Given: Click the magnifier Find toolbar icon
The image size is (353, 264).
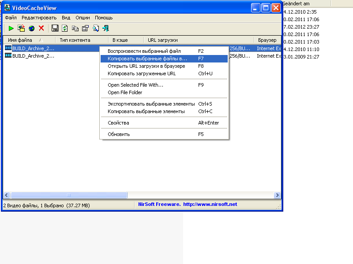Looking at the screenshot, I should 96,28.
